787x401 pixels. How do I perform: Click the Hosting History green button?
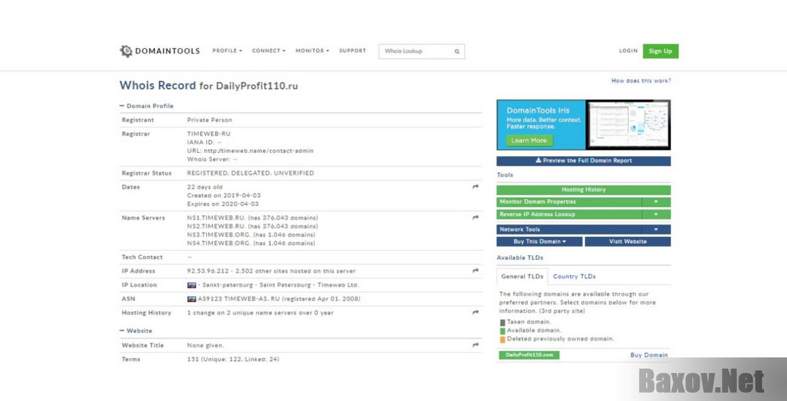point(584,190)
